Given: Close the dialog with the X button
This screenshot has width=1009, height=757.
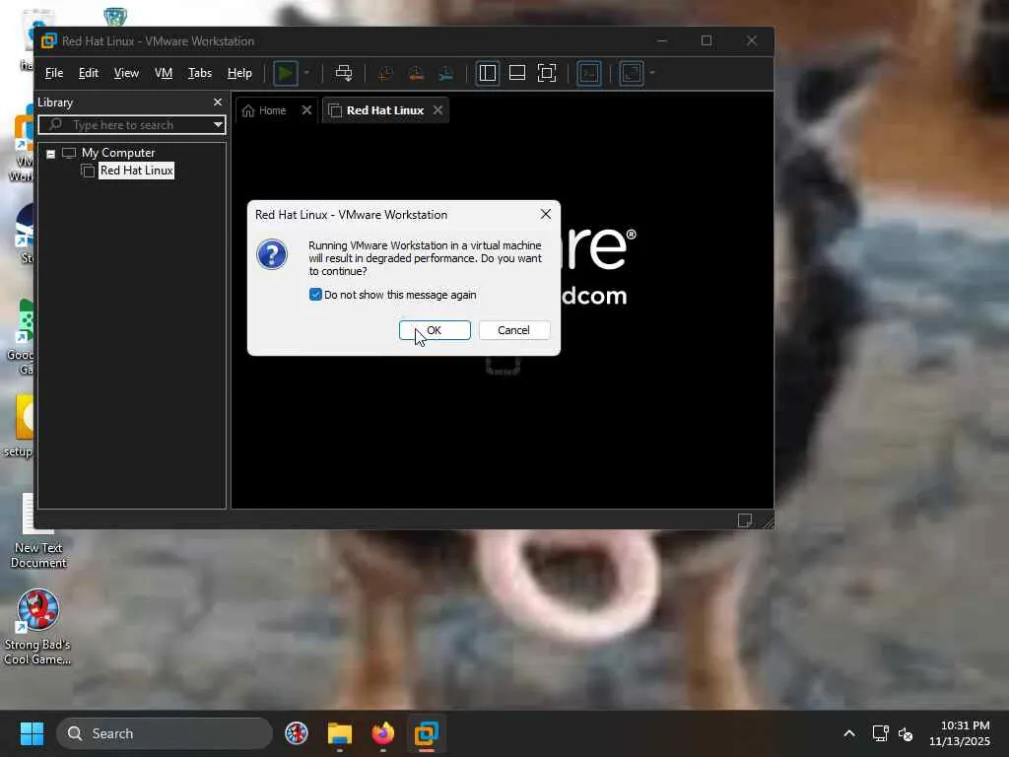Looking at the screenshot, I should tap(546, 214).
